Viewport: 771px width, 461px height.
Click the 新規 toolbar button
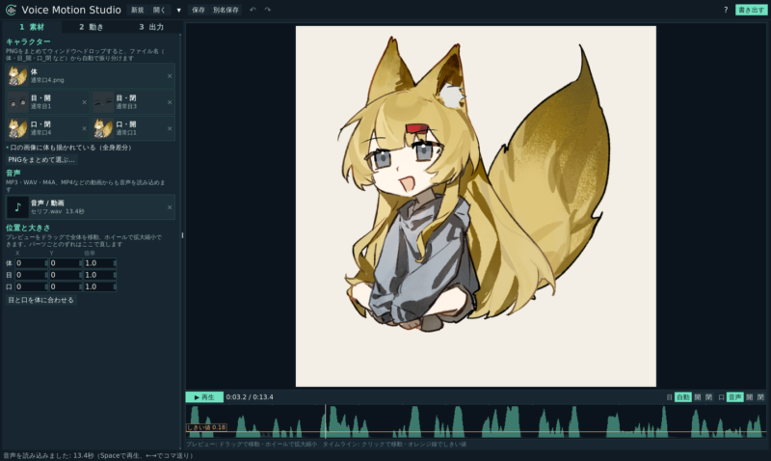(x=137, y=10)
